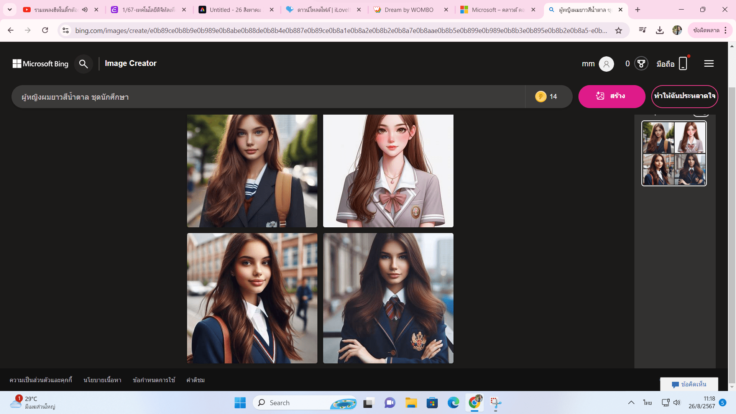Expand the tab search dropdown
Viewport: 736px width, 414px height.
[x=10, y=10]
